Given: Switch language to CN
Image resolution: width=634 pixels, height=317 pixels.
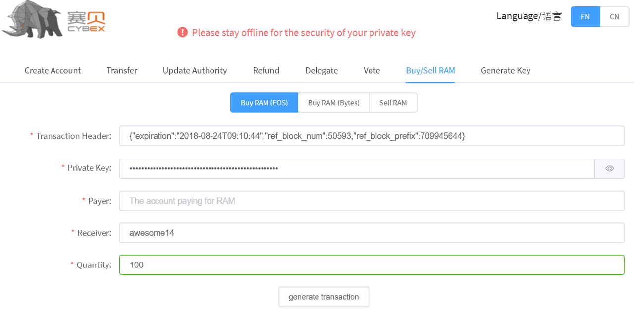Looking at the screenshot, I should click(614, 16).
